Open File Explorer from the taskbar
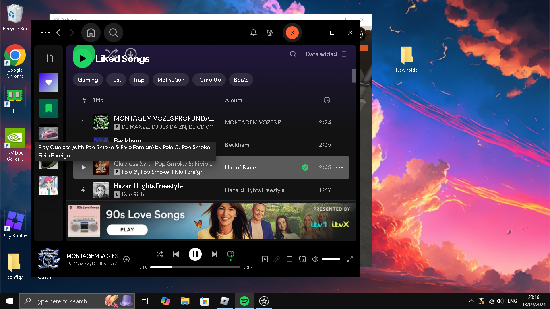The image size is (550, 309). pos(185,301)
